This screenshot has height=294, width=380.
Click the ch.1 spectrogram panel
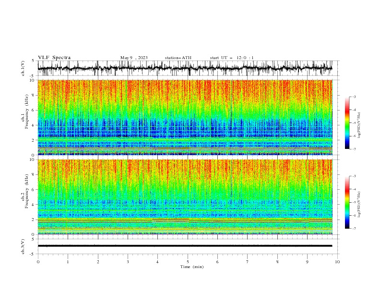click(x=185, y=117)
